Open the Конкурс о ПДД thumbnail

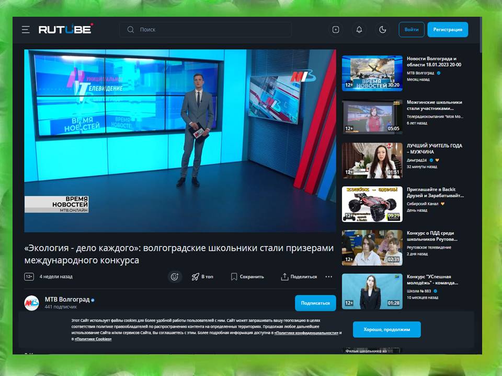point(372,248)
